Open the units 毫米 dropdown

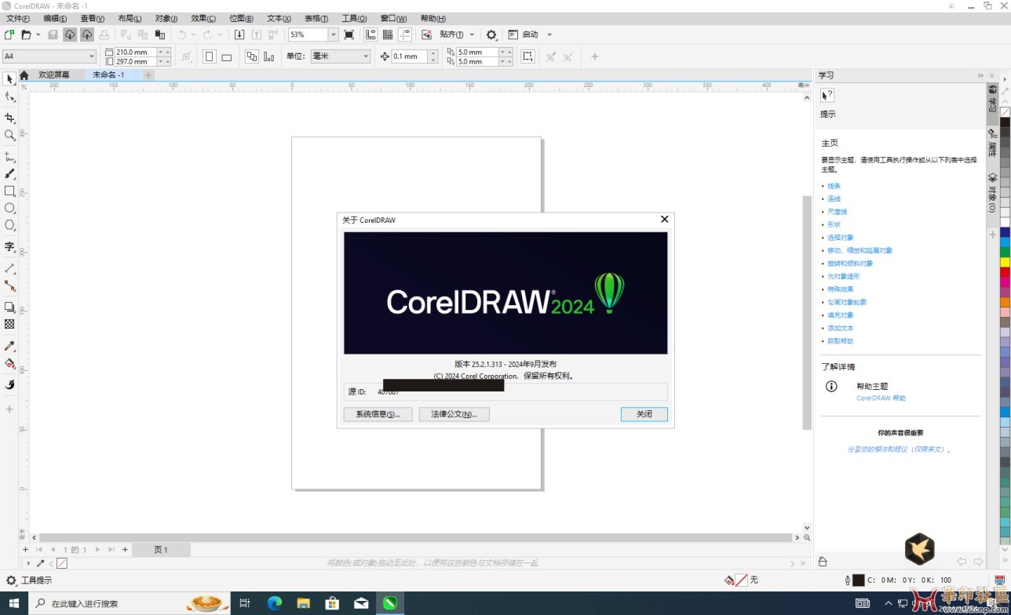[366, 56]
